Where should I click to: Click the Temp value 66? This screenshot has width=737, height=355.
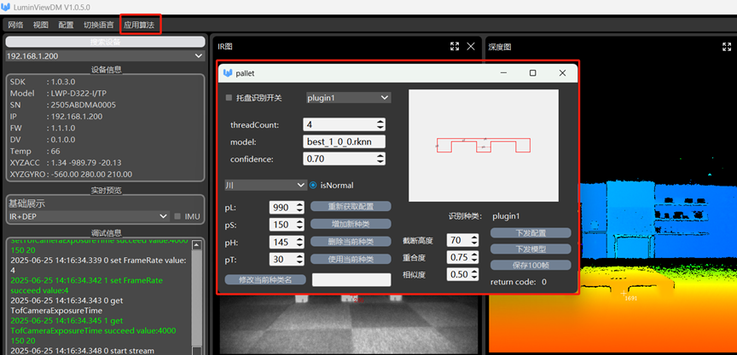(x=53, y=151)
